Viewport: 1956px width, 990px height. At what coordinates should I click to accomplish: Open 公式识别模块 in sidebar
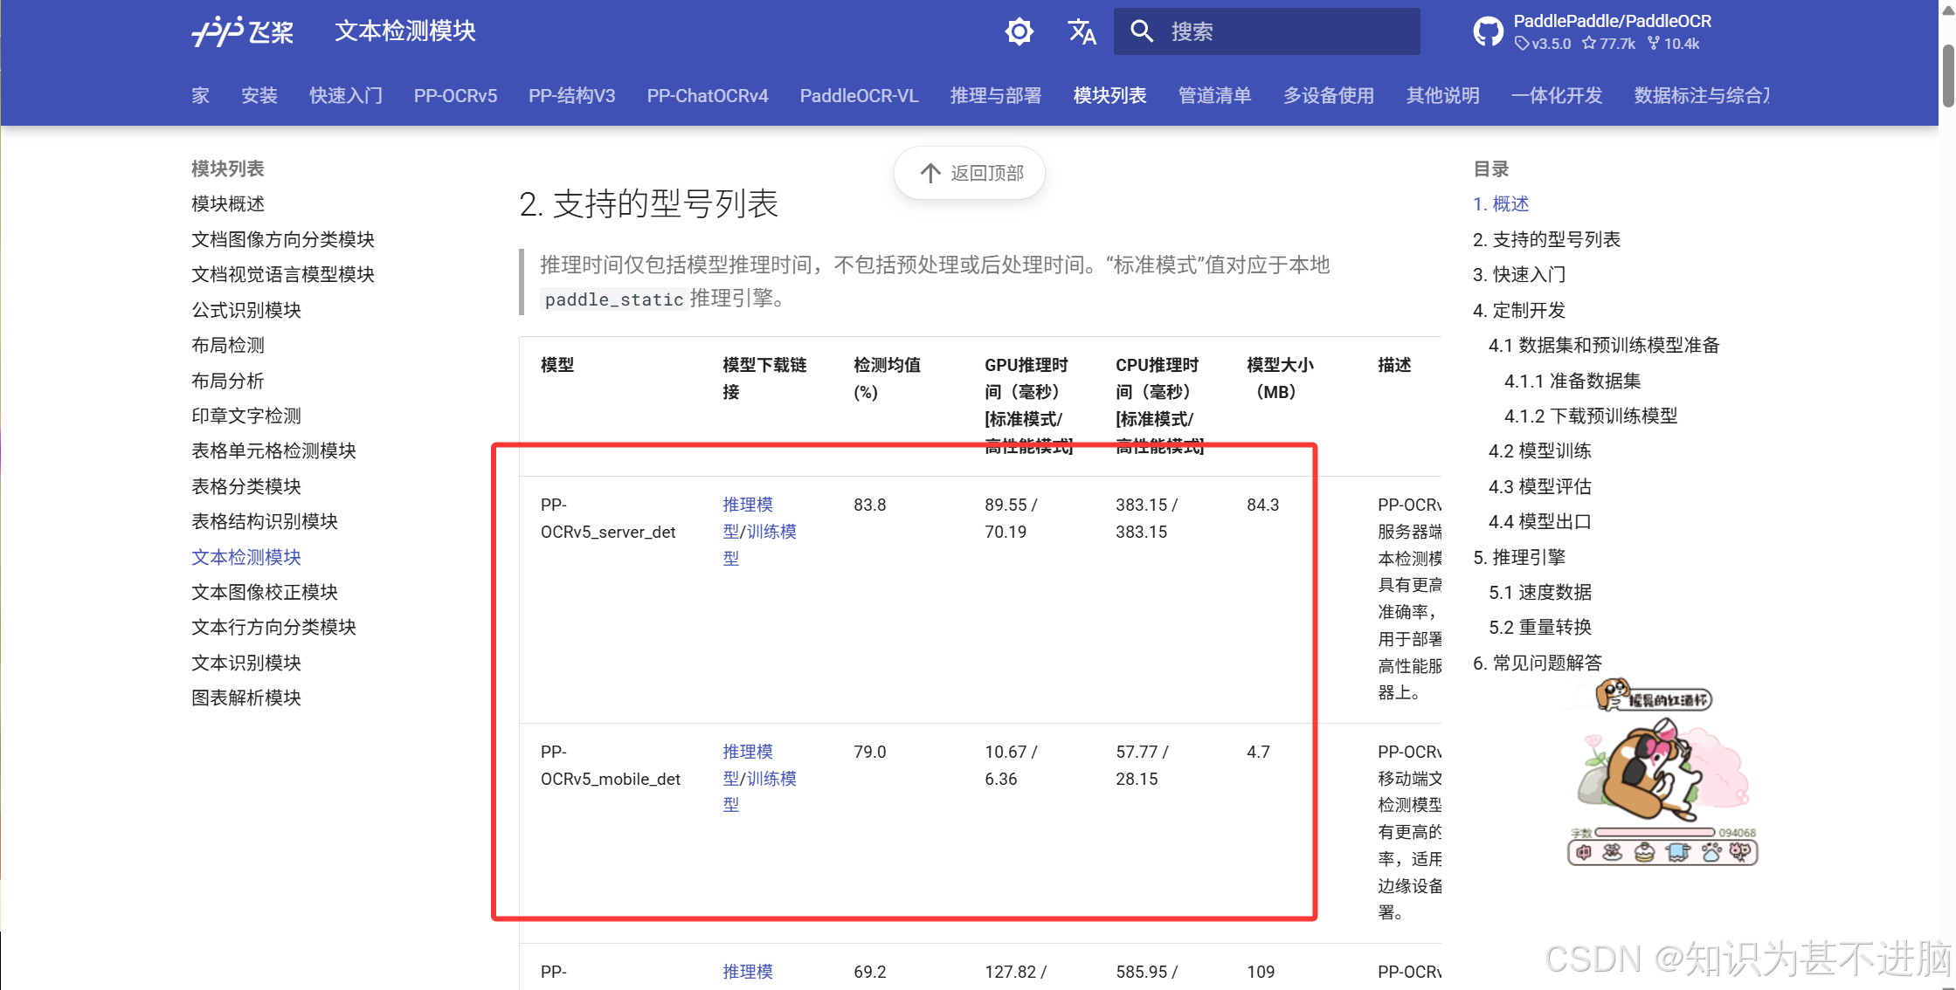246,310
